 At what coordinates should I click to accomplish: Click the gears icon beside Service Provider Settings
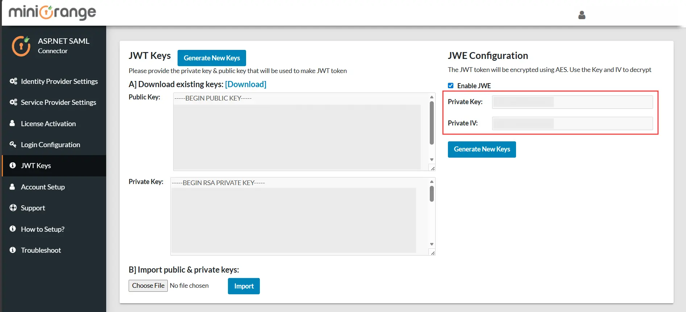13,102
